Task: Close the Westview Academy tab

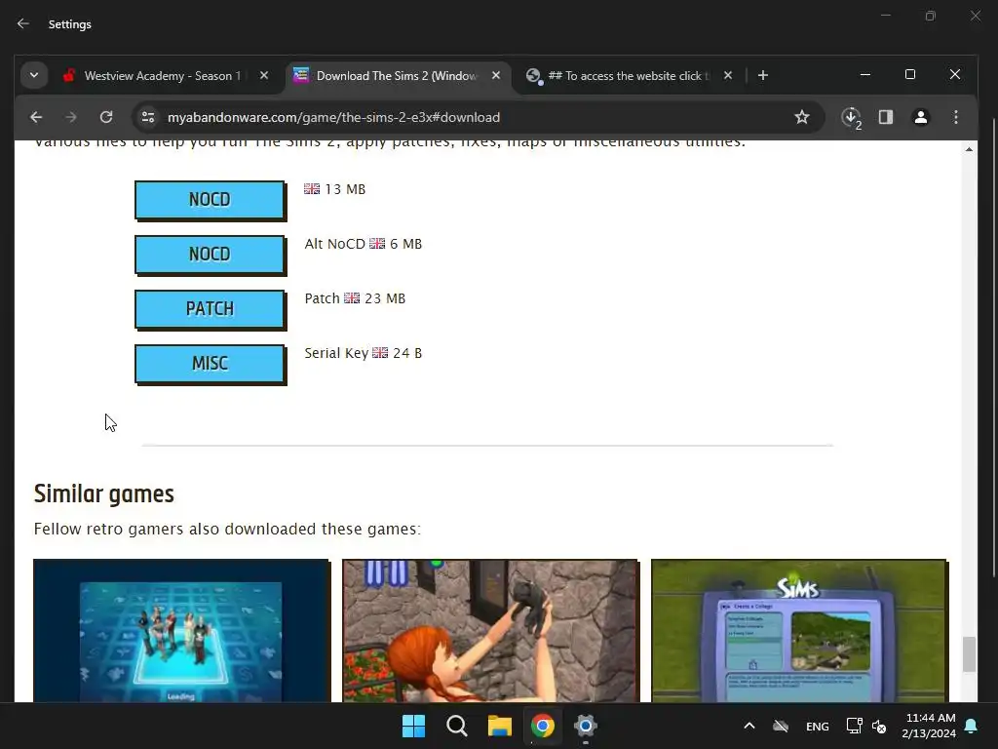Action: (263, 75)
